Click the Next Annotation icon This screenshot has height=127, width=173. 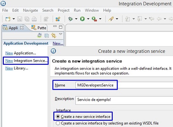tap(128, 19)
